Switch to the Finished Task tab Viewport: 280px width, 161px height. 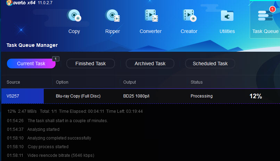click(91, 63)
